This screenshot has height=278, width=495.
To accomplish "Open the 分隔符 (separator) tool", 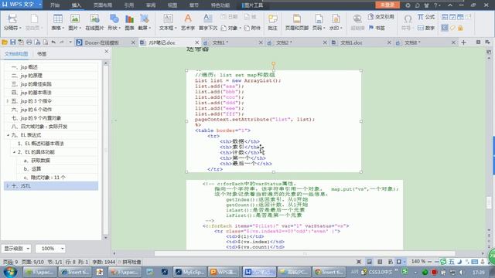I will coord(12,22).
